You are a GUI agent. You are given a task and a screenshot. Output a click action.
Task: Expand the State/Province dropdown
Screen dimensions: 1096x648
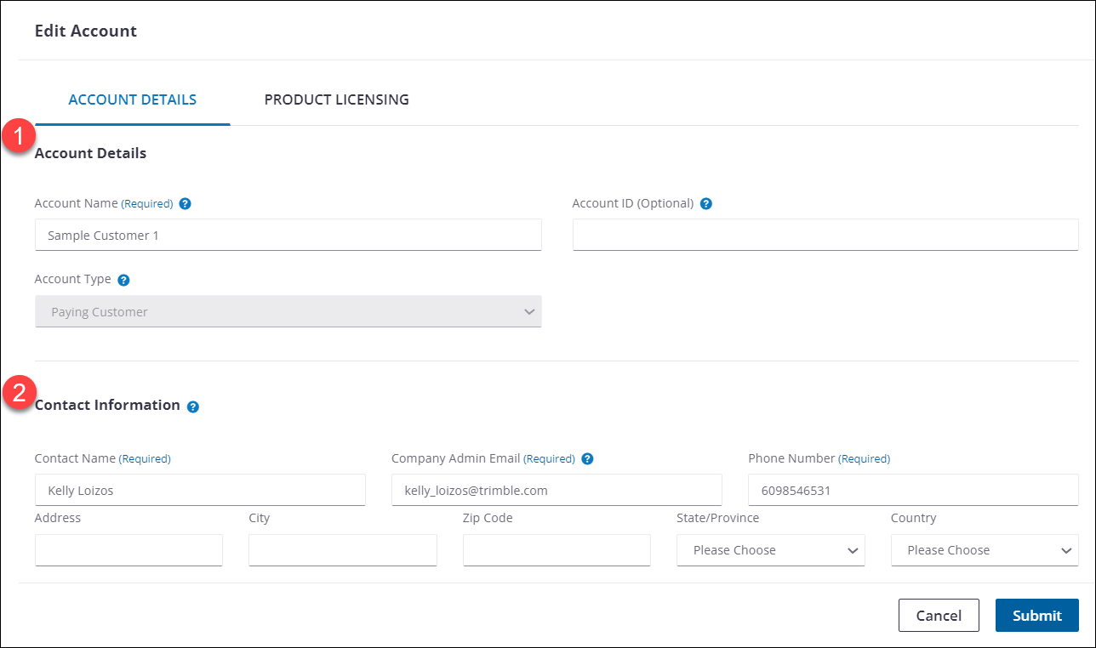[770, 550]
